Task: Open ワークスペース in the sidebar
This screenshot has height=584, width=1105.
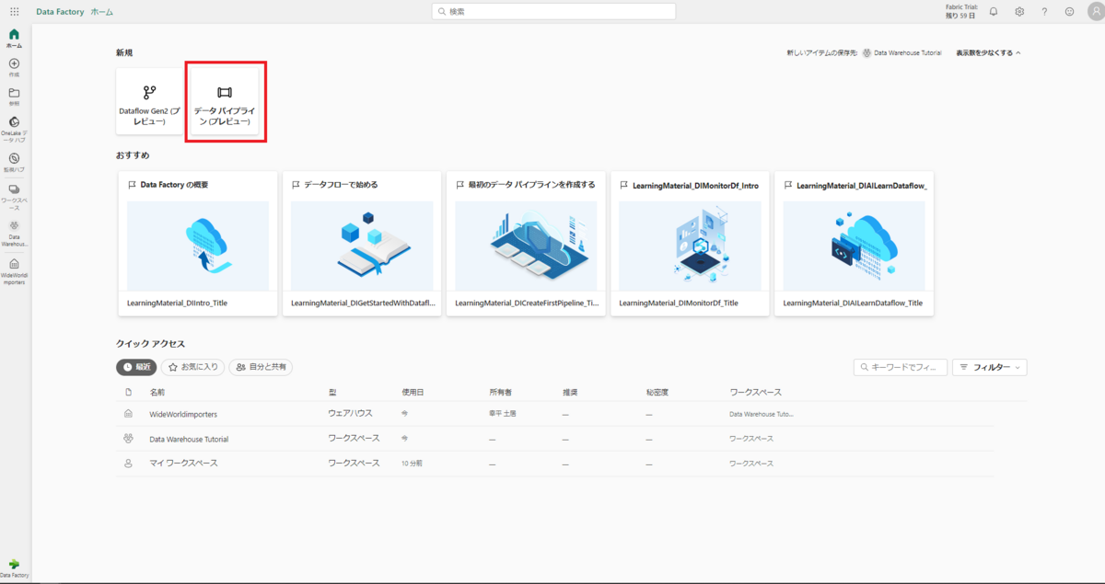Action: click(14, 197)
